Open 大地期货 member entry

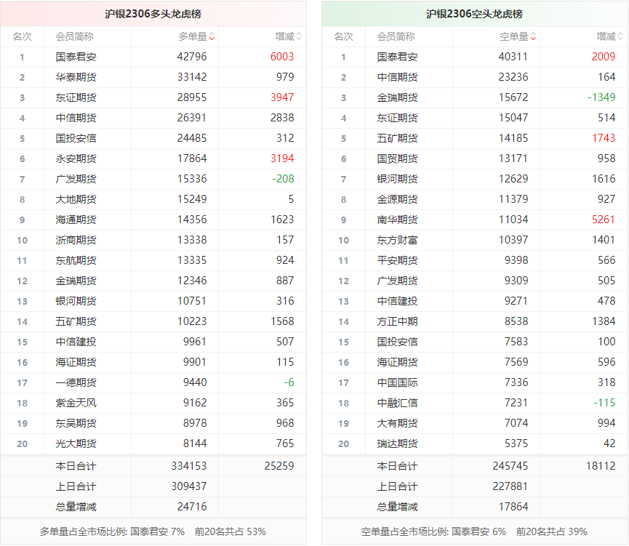pyautogui.click(x=76, y=199)
